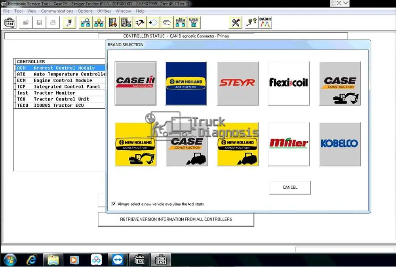This screenshot has height=267, width=396.
Task: Pick the STEYR brand logo
Action: [x=238, y=83]
